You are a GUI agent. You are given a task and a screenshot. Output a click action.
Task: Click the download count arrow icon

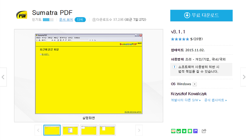tap(94, 20)
